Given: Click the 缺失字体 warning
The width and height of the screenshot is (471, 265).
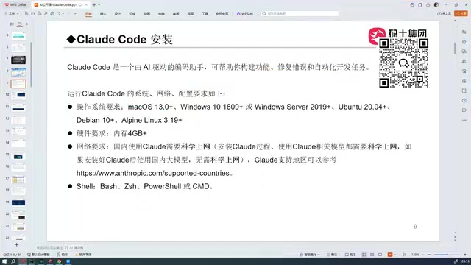Looking at the screenshot, I should coord(83,255).
